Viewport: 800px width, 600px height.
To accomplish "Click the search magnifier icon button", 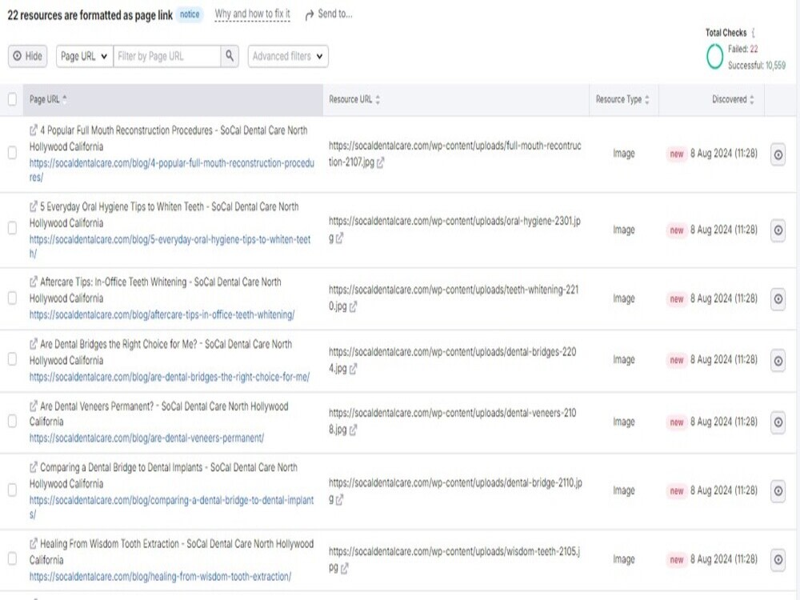I will pos(230,56).
